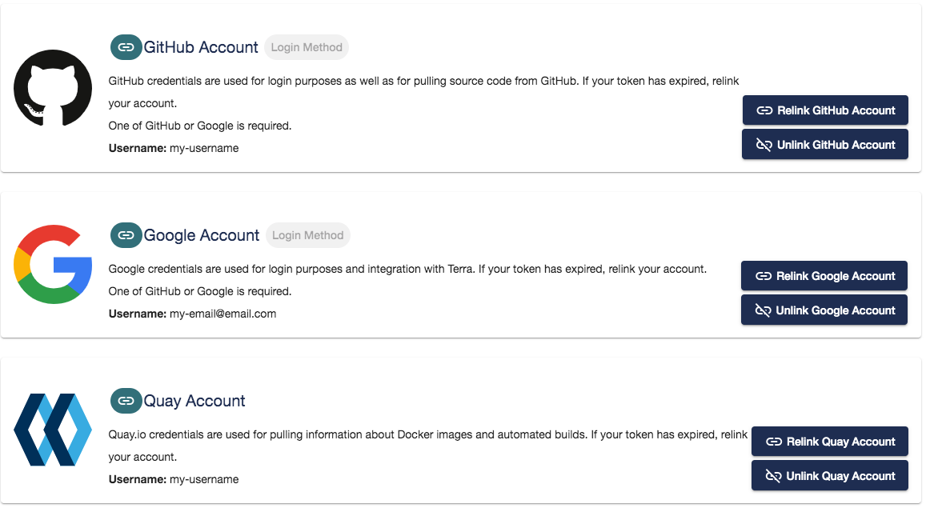Click Relink Google Account
The image size is (926, 508).
[824, 275]
